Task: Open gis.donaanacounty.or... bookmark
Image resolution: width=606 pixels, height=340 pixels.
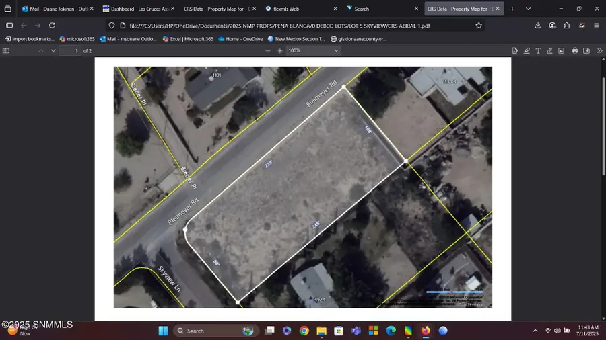Action: (x=359, y=39)
